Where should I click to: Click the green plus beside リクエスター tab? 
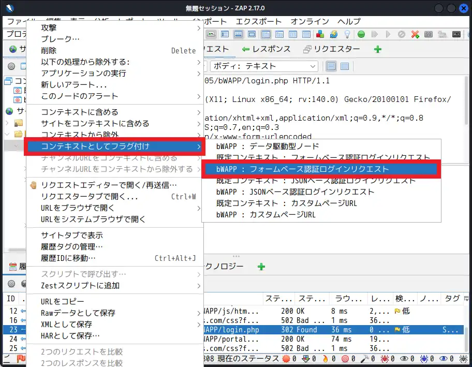pos(378,49)
